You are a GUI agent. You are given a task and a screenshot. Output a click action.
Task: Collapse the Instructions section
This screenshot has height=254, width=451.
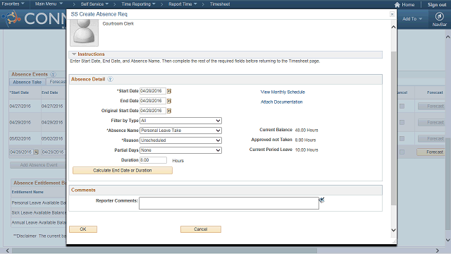tap(74, 54)
